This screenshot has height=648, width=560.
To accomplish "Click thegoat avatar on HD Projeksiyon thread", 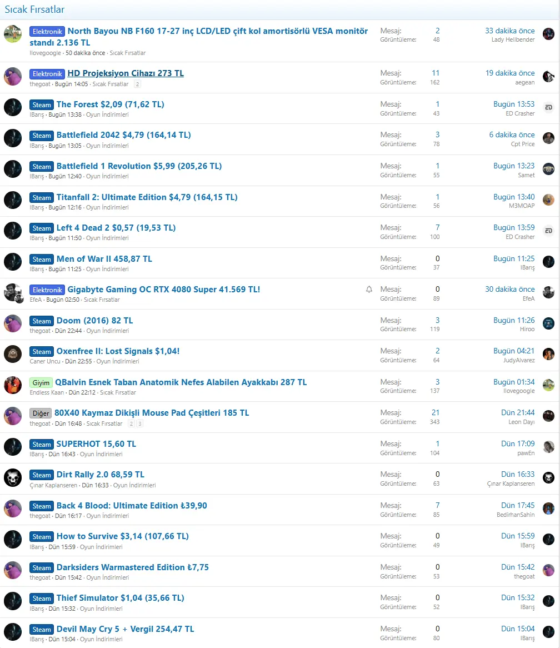I will click(x=13, y=77).
